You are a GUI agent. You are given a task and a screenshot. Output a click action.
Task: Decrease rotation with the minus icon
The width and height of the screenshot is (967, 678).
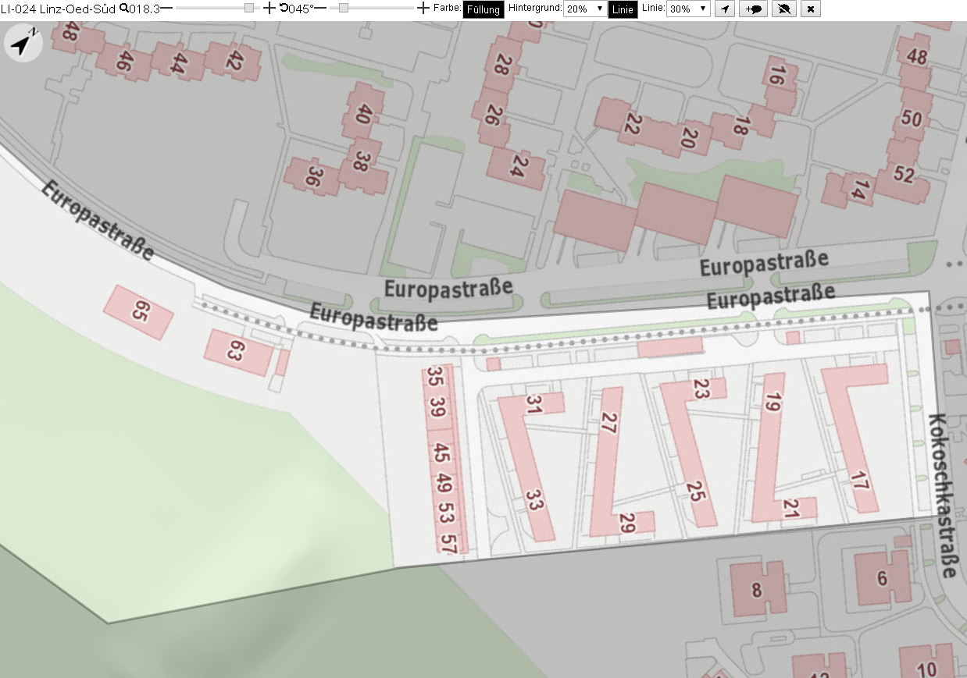click(x=320, y=9)
